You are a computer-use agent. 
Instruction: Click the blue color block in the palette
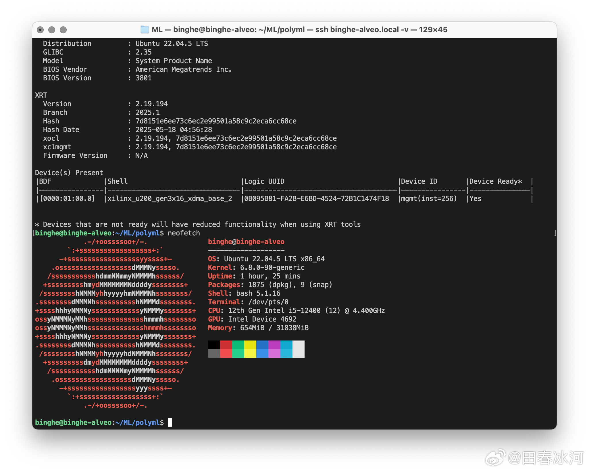262,345
